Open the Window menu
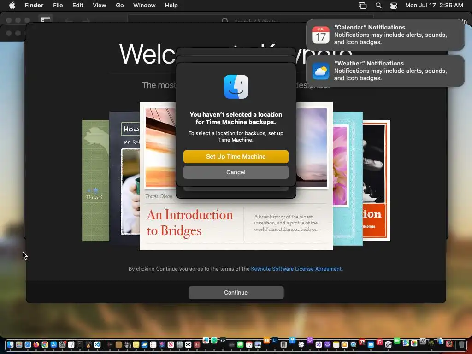Screen dimensions: 472x354 click(x=144, y=6)
